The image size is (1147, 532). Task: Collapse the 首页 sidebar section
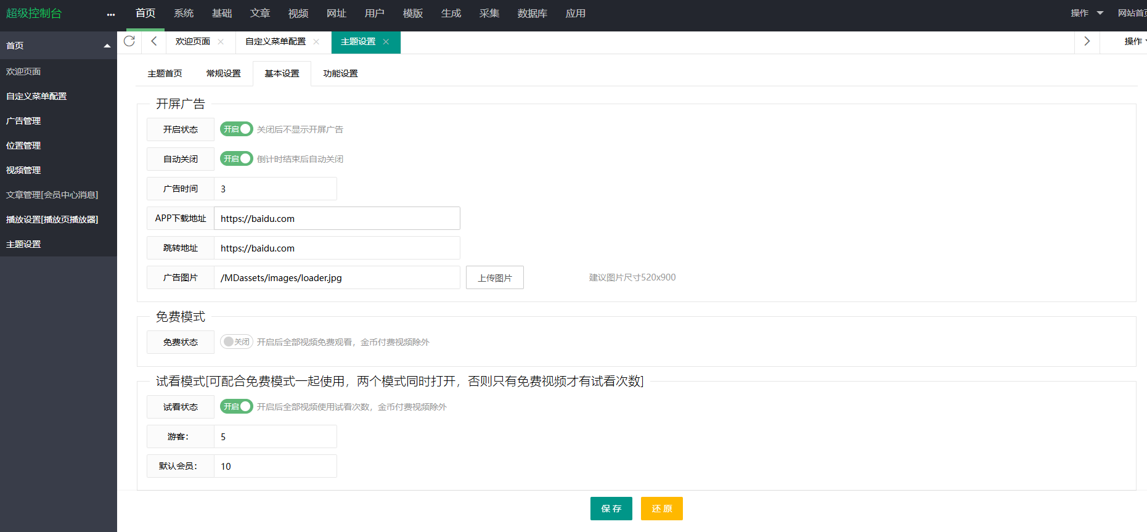coord(107,46)
